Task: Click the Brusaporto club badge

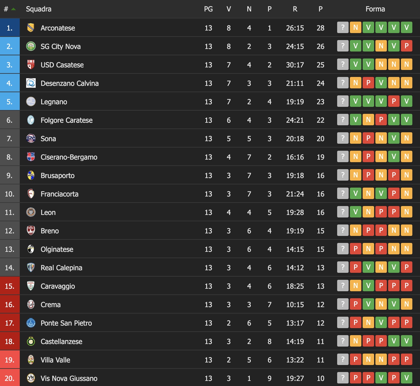Action: 31,176
